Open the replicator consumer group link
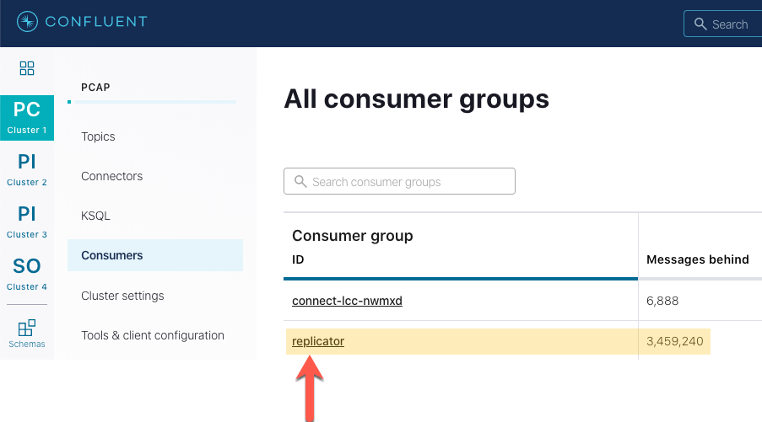 tap(318, 341)
